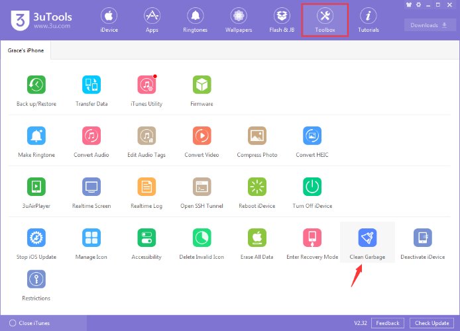Click the Enter Recovery Mode icon
Viewport: 460px width, 331px height.
[x=312, y=239]
